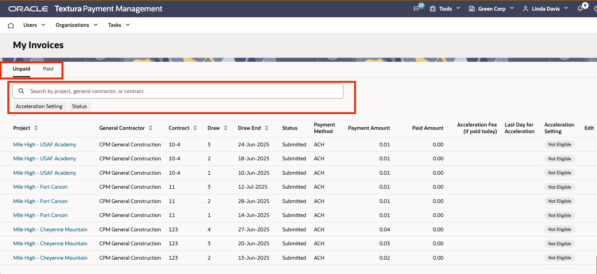Click the Paid Amount column header

(427, 128)
